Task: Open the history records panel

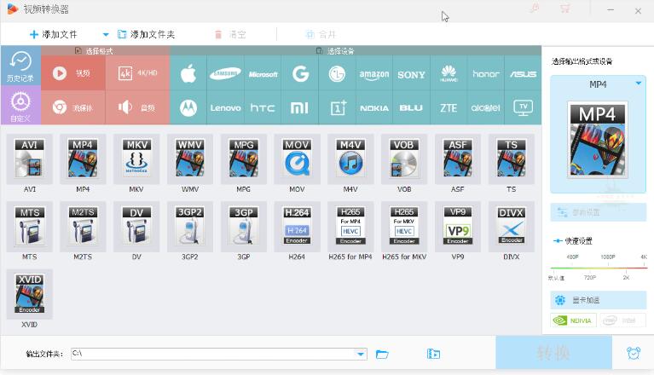Action: point(20,65)
